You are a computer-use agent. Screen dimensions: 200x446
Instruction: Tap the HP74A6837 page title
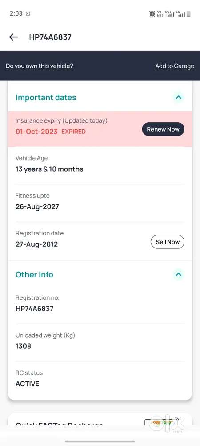coord(50,37)
